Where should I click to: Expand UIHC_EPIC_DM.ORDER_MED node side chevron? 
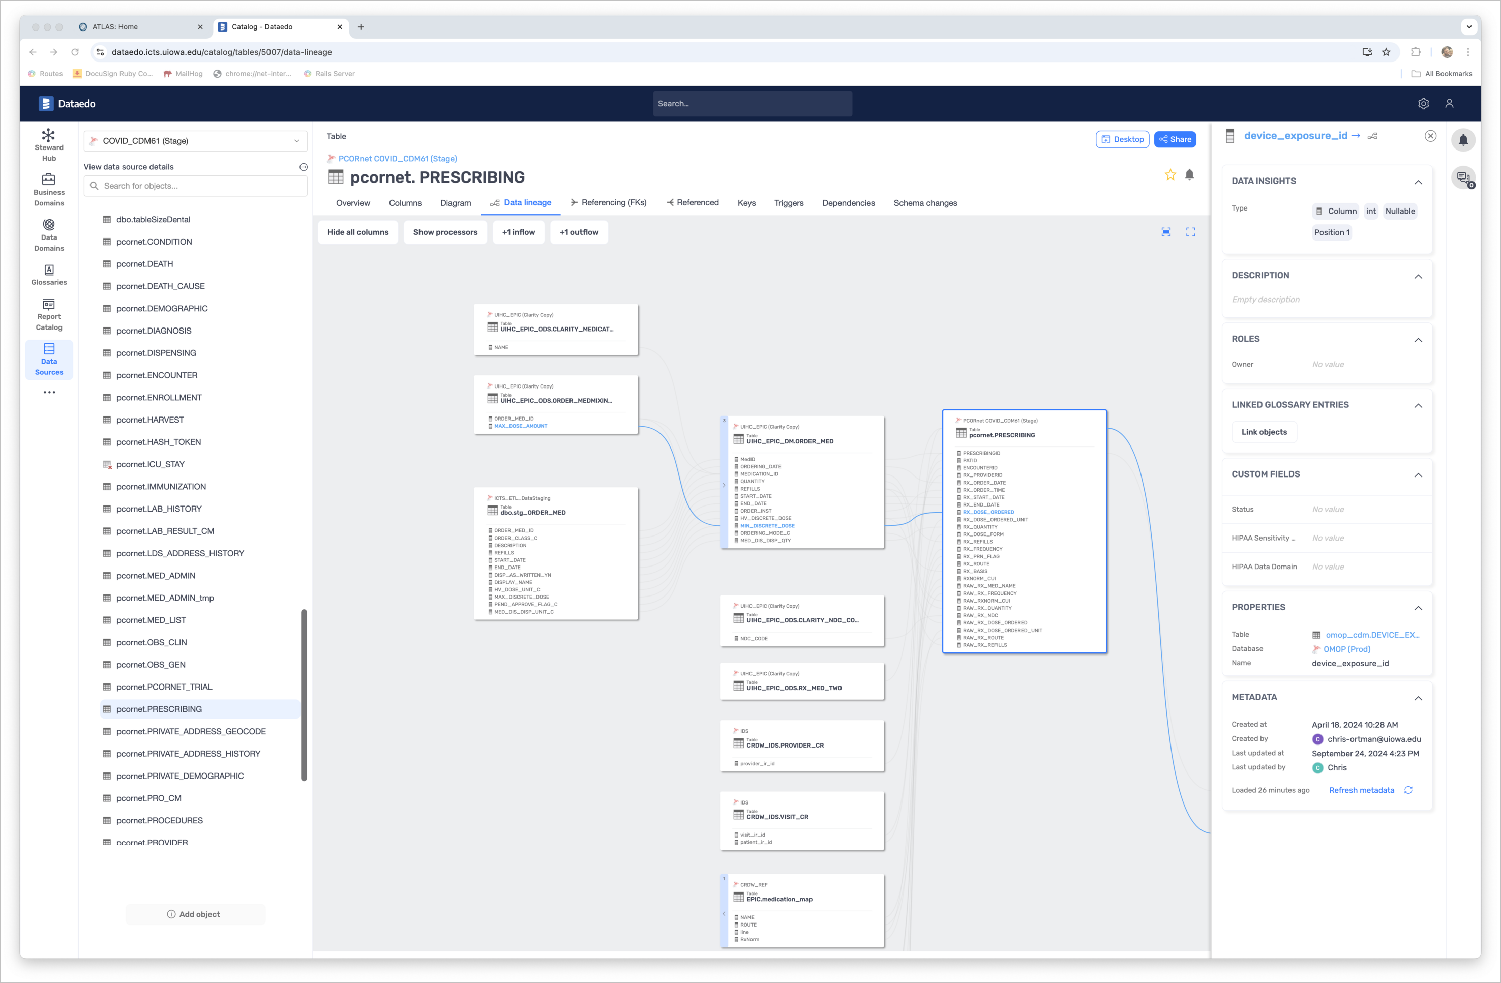coord(724,485)
